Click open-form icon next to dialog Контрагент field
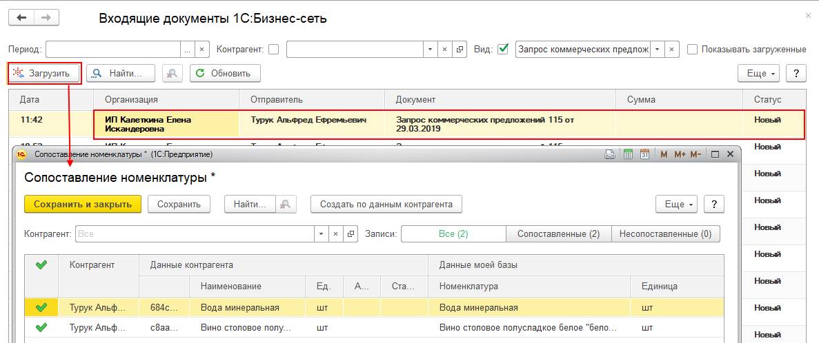 (351, 234)
